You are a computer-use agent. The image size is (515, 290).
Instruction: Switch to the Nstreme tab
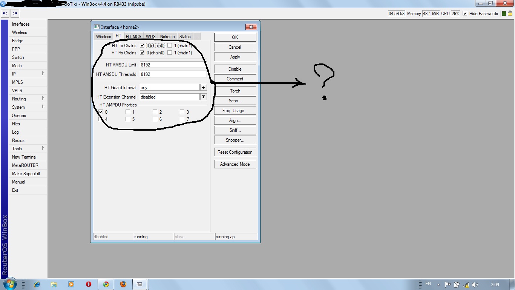tap(167, 37)
